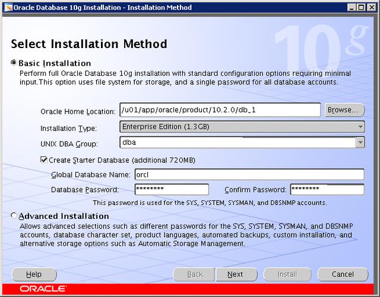Cancel the Oracle installation
The image size is (380, 297).
343,274
